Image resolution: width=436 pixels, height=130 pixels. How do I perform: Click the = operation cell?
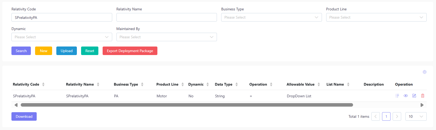click(251, 96)
